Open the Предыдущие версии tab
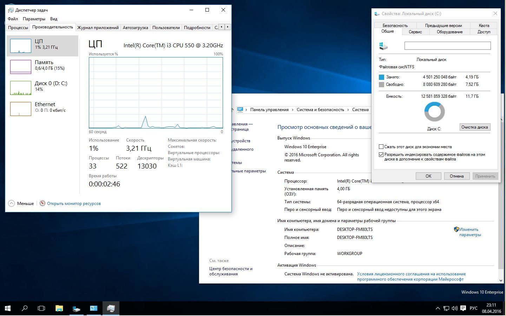Screen dimensions: 506x316 click(x=443, y=25)
